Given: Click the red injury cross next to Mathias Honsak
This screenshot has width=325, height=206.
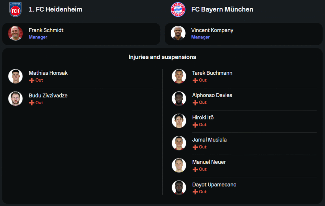Looking at the screenshot, I should pos(32,80).
